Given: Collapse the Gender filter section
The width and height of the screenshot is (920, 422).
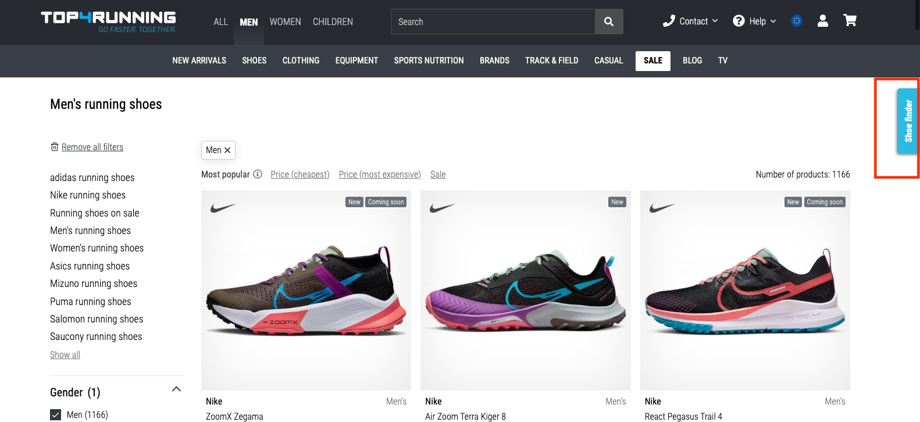Looking at the screenshot, I should click(x=177, y=389).
